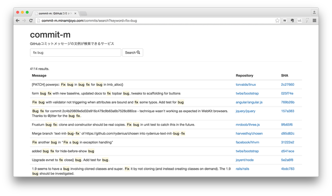Click the '4114 results.' text
The height and width of the screenshot is (196, 332).
coord(40,69)
